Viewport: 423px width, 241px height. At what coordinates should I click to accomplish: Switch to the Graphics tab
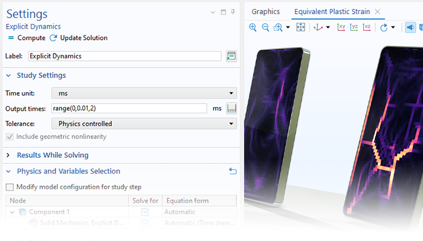tap(266, 11)
